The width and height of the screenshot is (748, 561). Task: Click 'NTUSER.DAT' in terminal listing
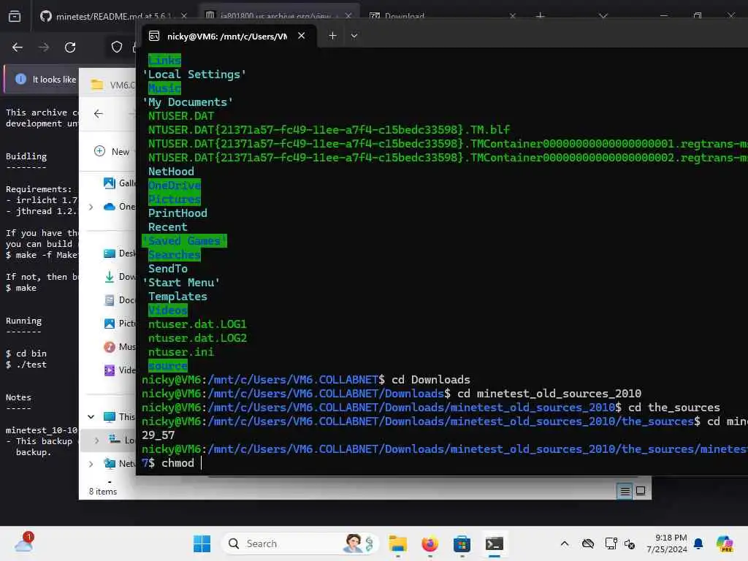point(181,116)
